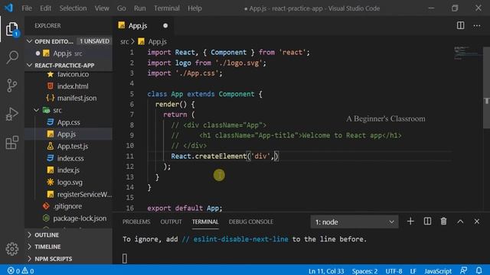Viewport: 490px width, 275px height.
Task: Click the editor minimap
Action: tap(468, 53)
